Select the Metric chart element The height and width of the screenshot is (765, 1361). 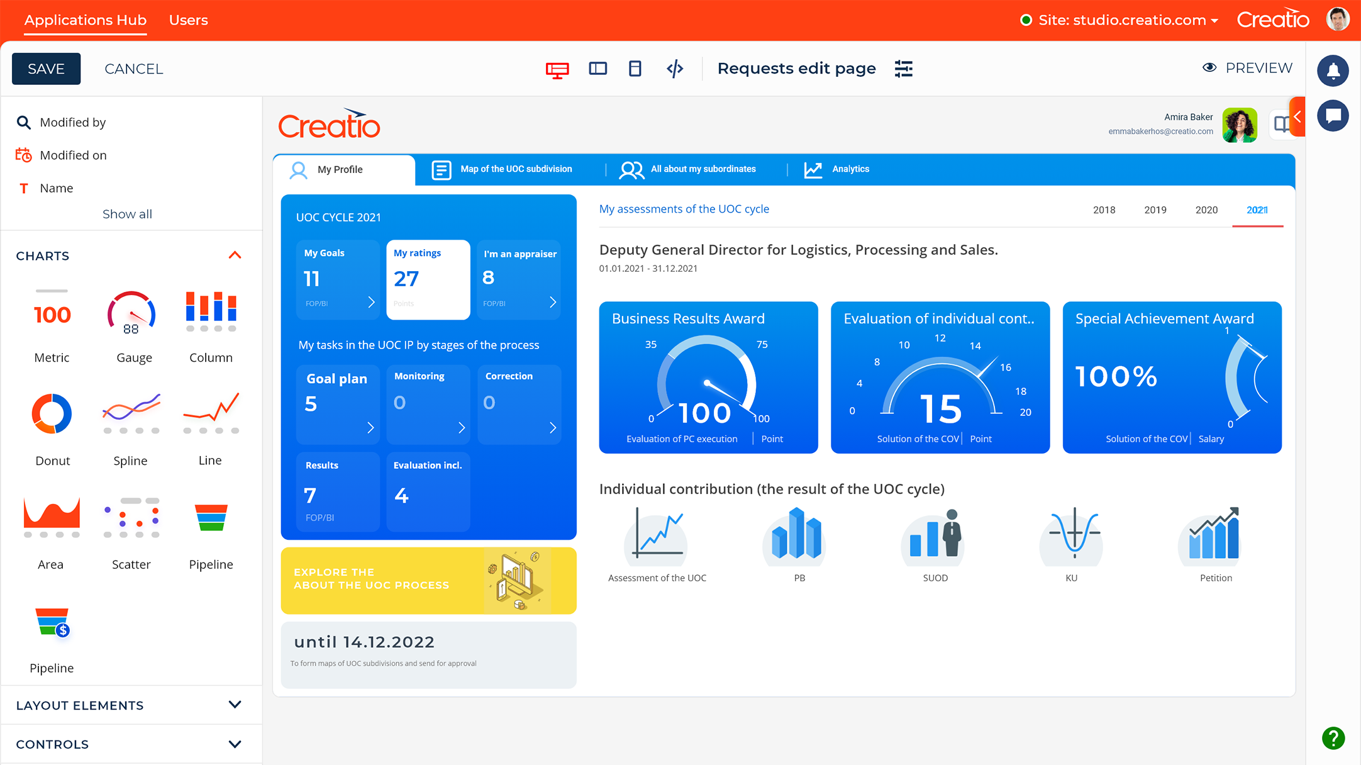click(52, 321)
